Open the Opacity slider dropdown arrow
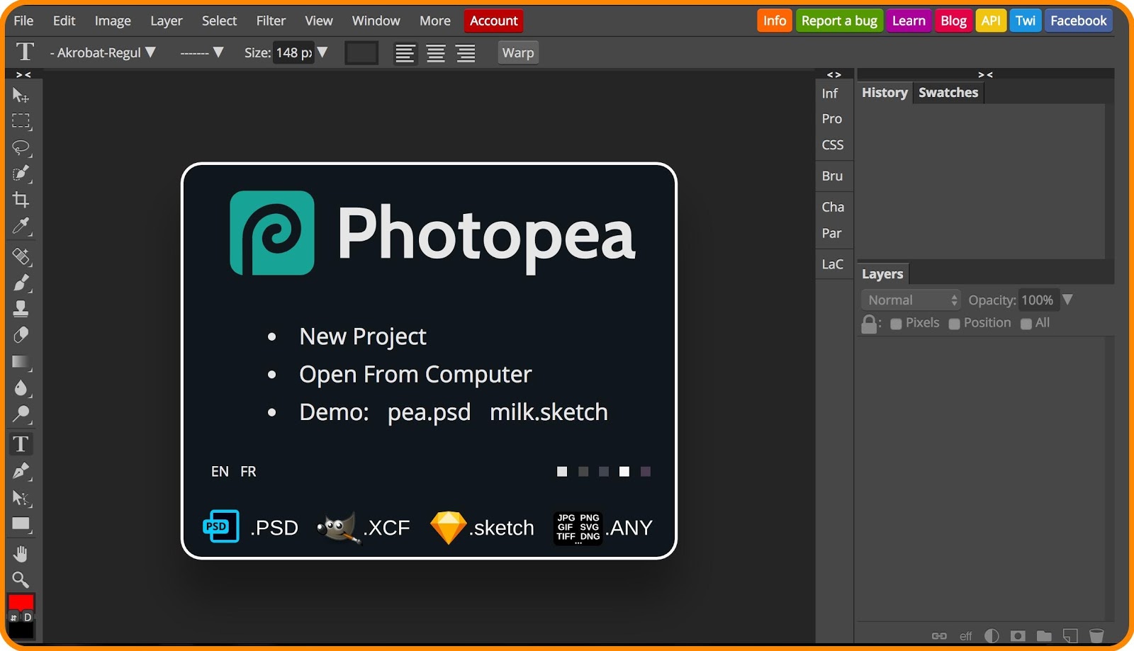1134x651 pixels. click(1067, 300)
